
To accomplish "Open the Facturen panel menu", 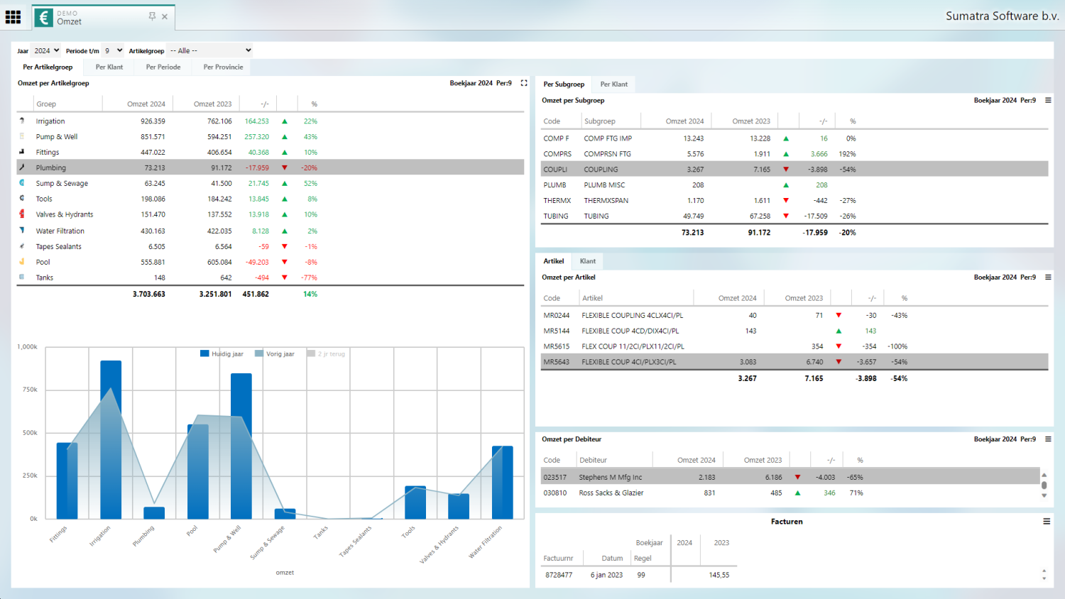I will click(x=1047, y=522).
